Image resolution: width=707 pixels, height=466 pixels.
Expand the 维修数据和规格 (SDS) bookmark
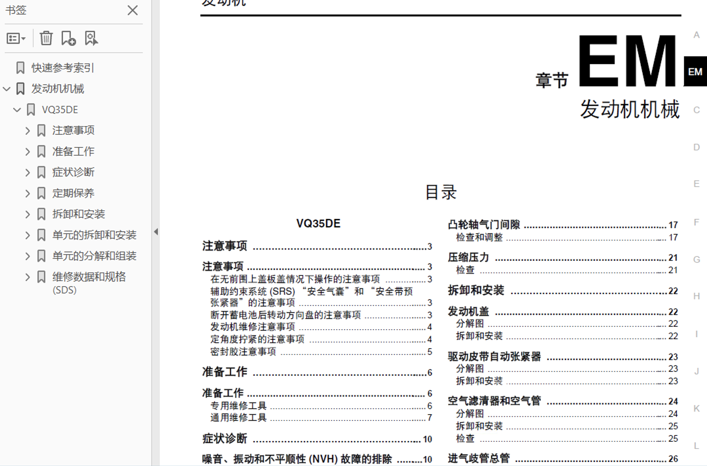pyautogui.click(x=28, y=277)
